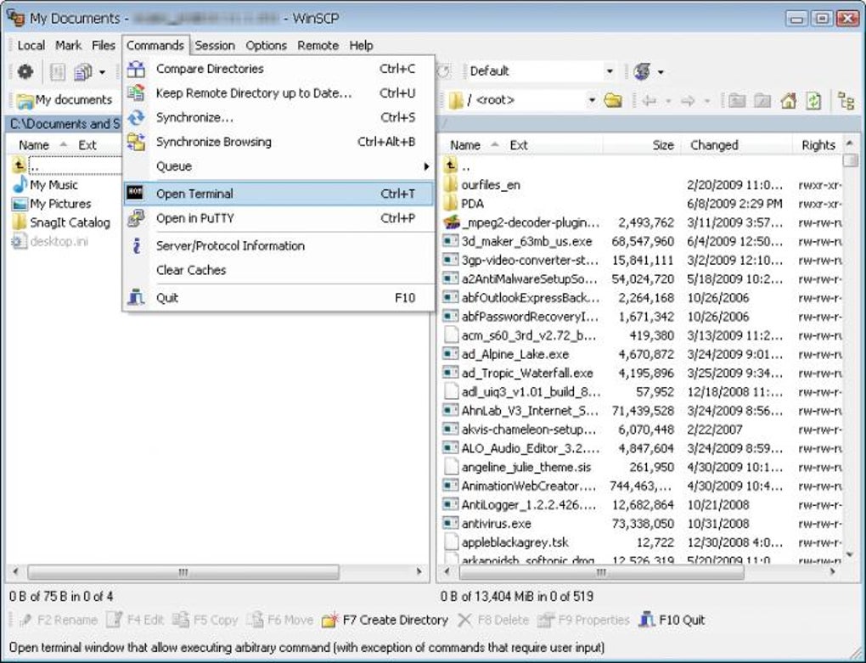866x663 pixels.
Task: Open Server/Protocol Information
Action: pos(278,245)
